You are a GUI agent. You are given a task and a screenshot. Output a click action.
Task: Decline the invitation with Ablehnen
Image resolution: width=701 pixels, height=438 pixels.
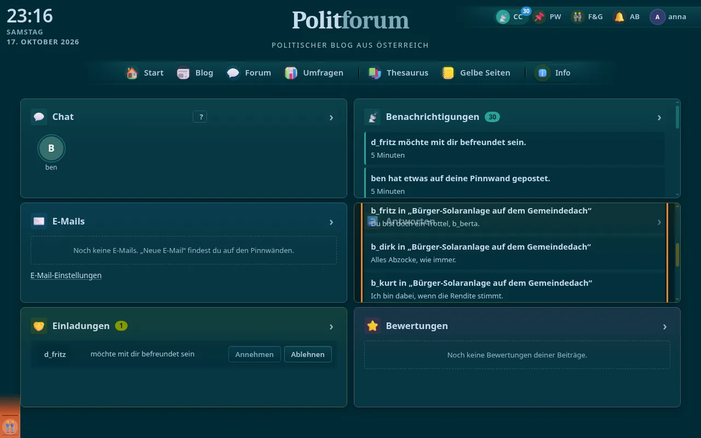308,354
